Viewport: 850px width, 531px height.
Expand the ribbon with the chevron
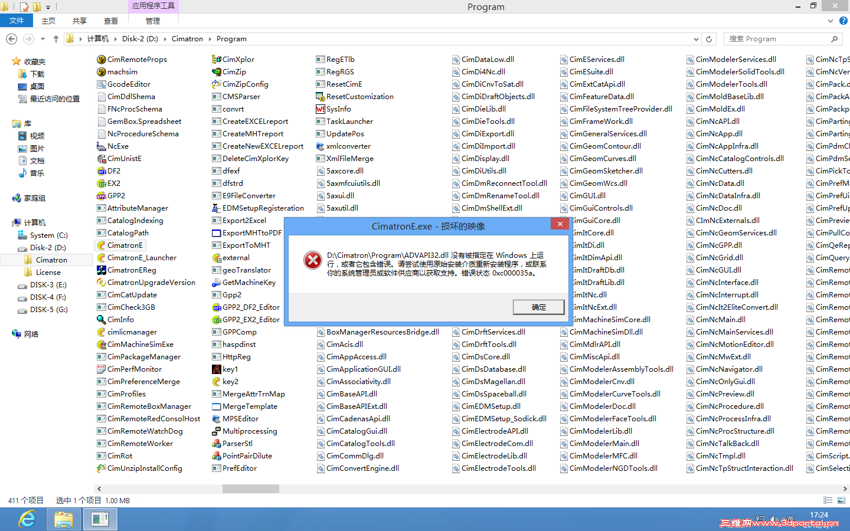831,21
